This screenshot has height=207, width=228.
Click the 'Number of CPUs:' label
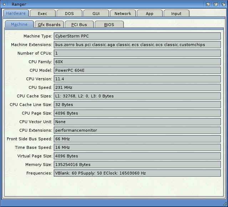[x=35, y=53]
